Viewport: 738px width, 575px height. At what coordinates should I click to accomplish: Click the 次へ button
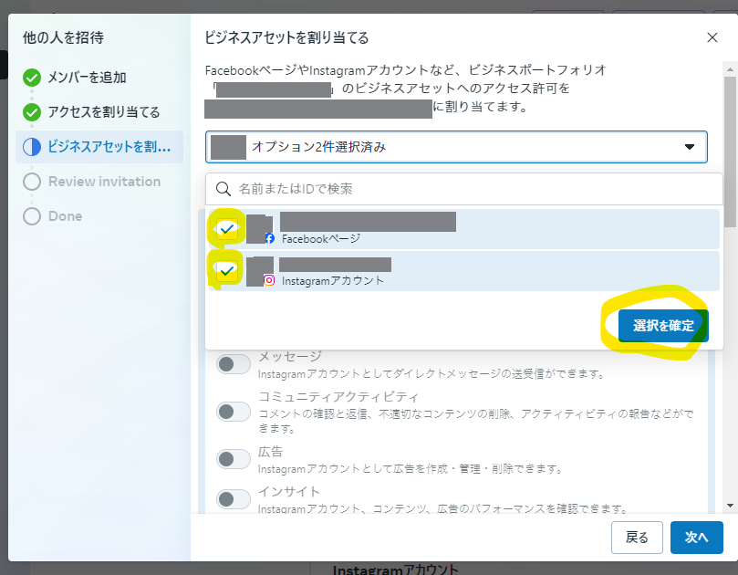[697, 538]
